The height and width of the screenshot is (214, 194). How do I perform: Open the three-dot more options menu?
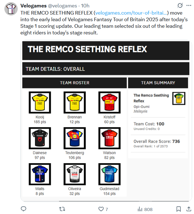189,6
